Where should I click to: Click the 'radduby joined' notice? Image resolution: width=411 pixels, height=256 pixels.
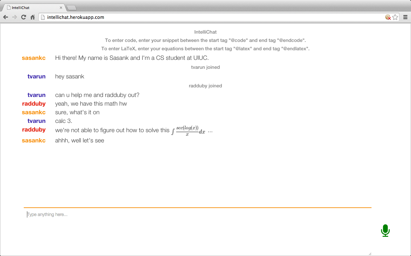pos(205,86)
